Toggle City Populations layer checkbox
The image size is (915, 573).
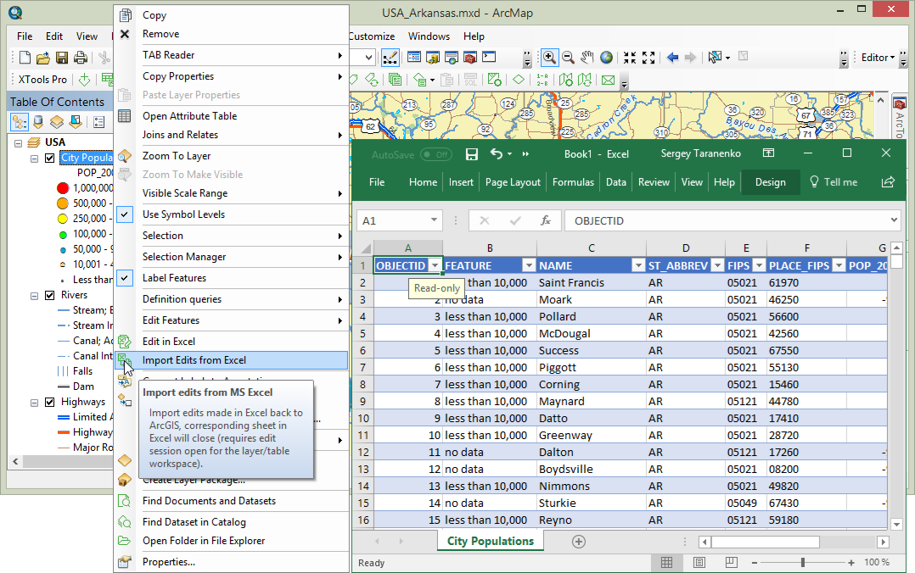[50, 158]
